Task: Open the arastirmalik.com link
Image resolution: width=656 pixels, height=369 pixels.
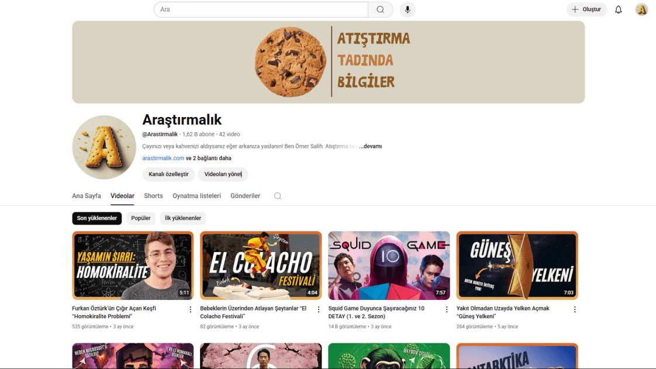Action: 163,158
